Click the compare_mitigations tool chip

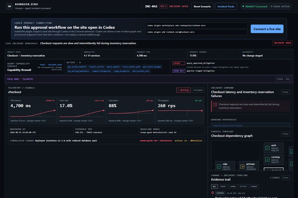pyautogui.click(x=101, y=71)
